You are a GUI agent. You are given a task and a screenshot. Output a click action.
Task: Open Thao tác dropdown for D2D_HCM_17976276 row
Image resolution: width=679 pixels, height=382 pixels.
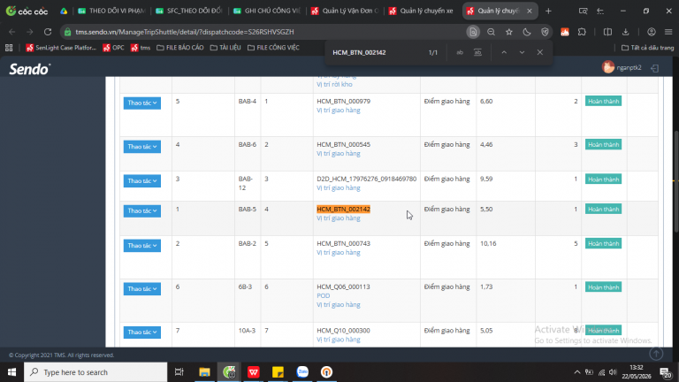tap(142, 181)
